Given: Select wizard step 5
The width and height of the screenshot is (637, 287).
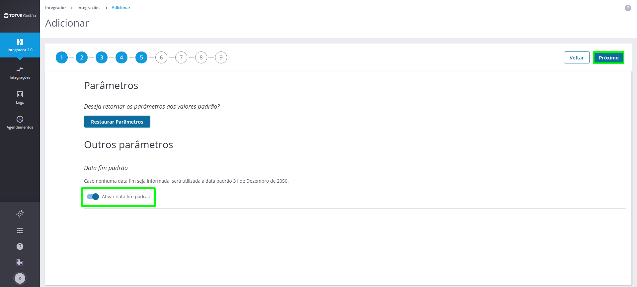Looking at the screenshot, I should (x=141, y=57).
